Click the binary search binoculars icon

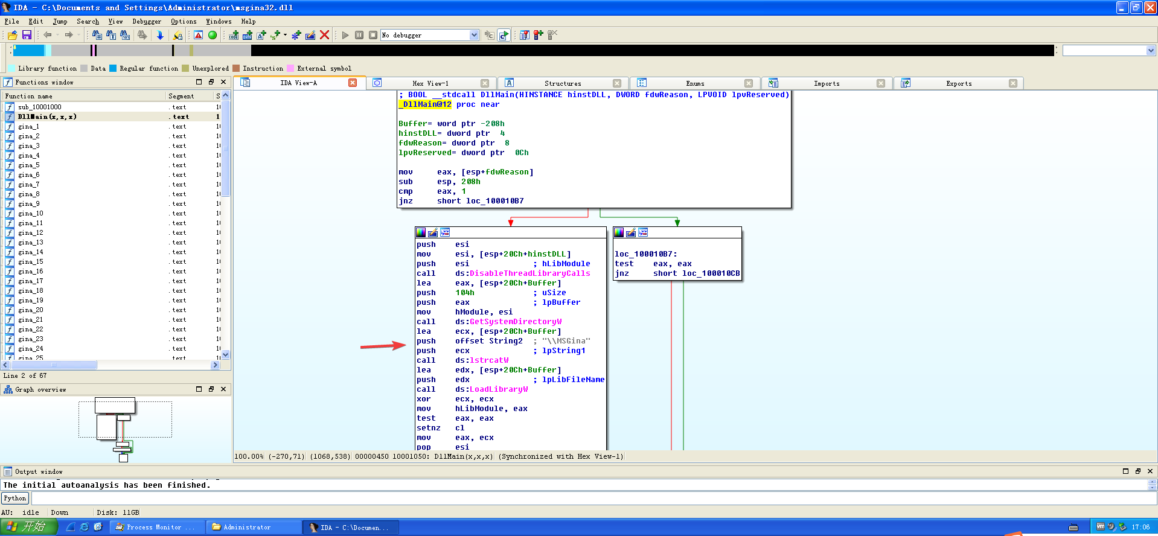point(125,35)
